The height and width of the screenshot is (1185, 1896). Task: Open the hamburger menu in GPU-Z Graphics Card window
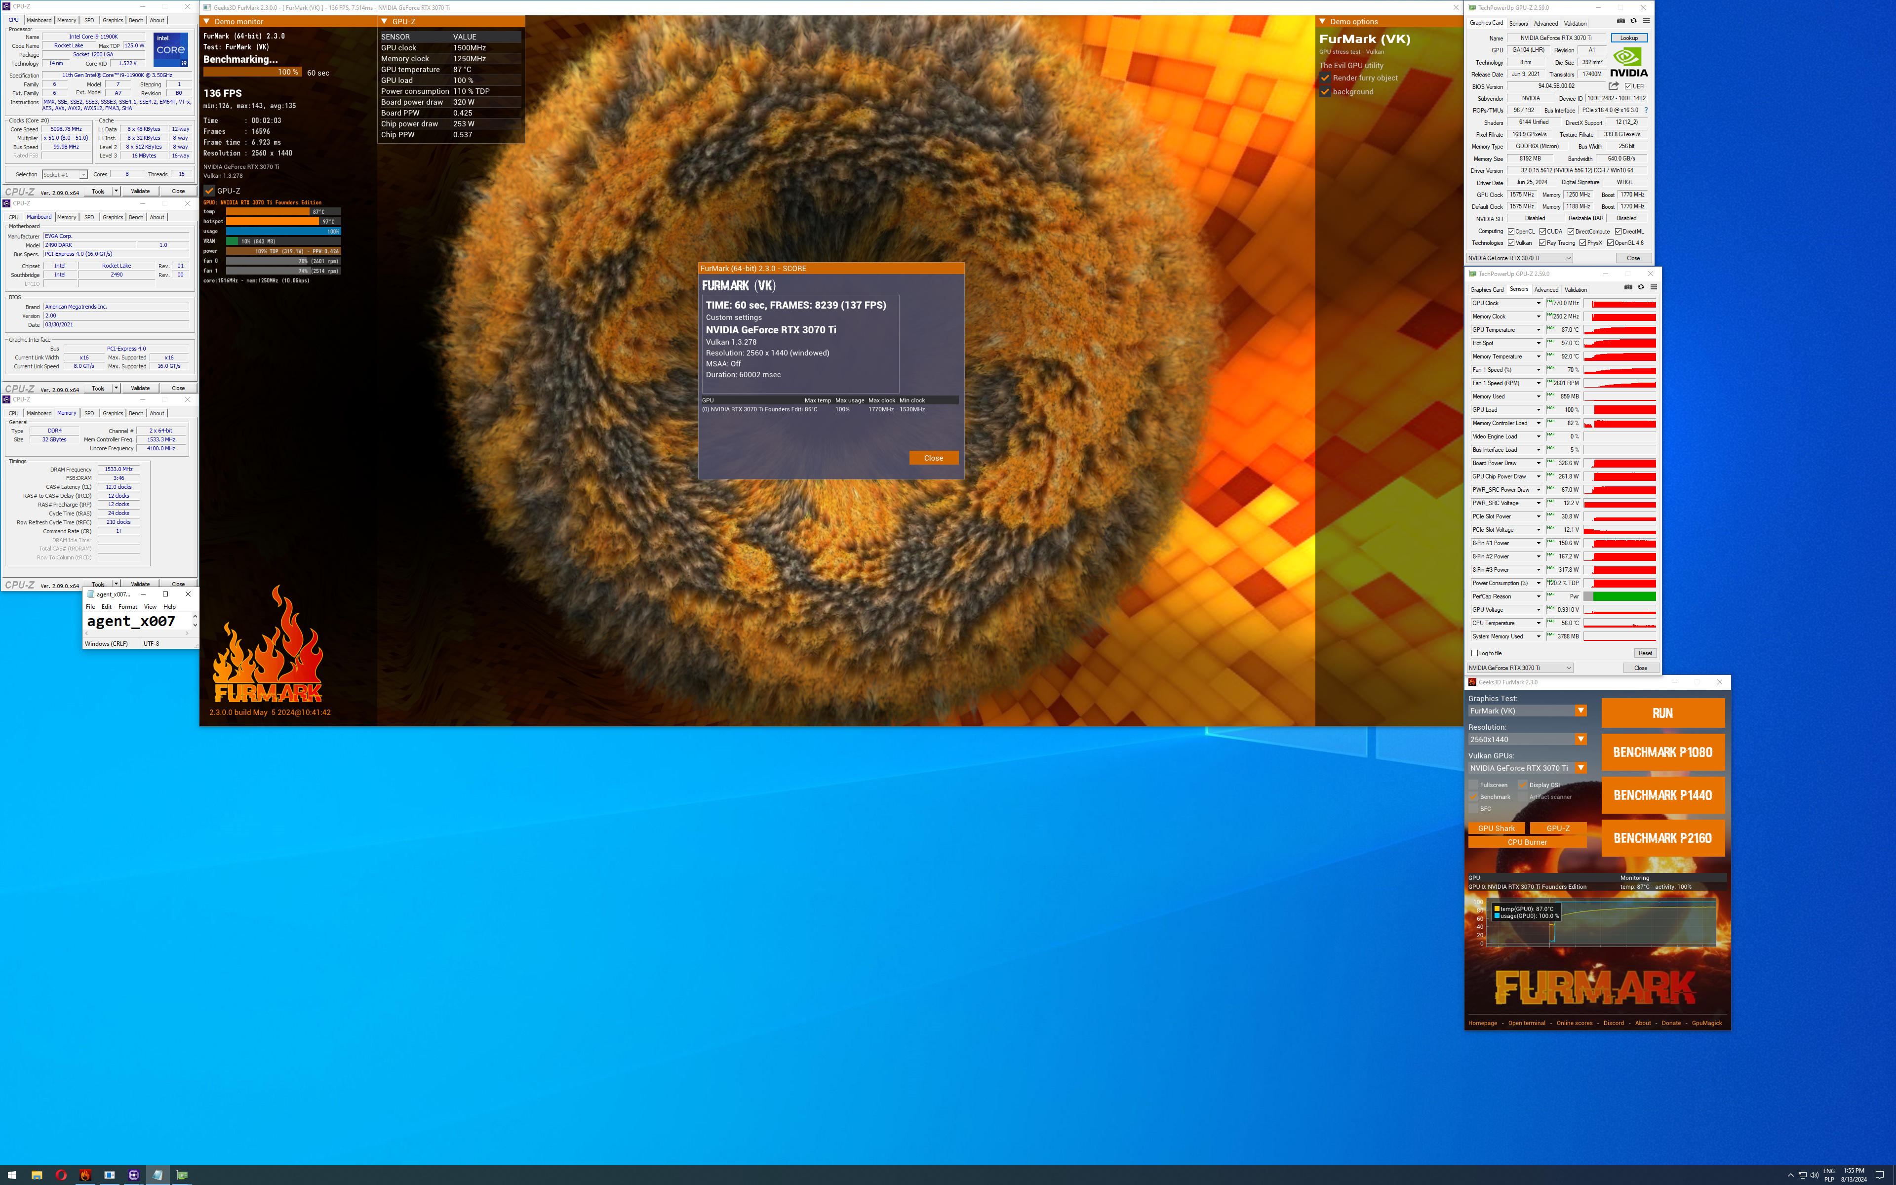pos(1646,21)
